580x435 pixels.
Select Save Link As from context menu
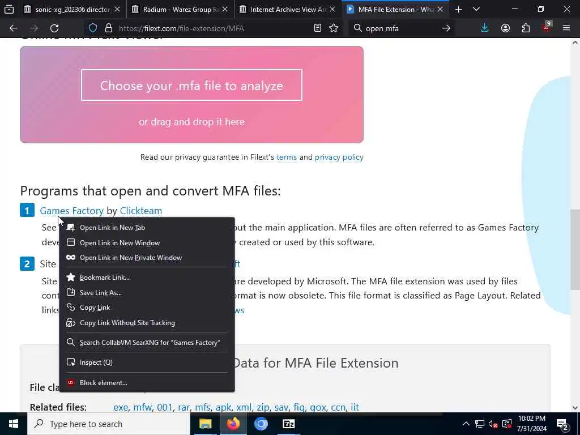[x=147, y=292]
